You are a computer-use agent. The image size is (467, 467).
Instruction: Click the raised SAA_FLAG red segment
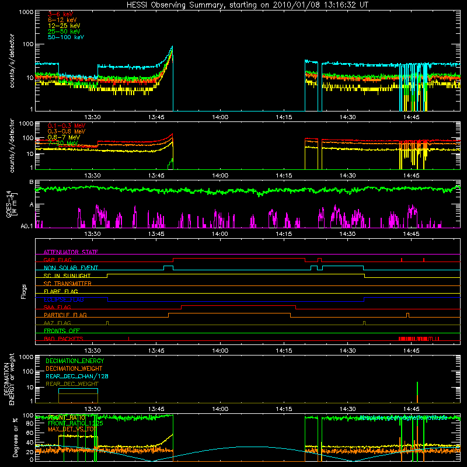(x=238, y=306)
